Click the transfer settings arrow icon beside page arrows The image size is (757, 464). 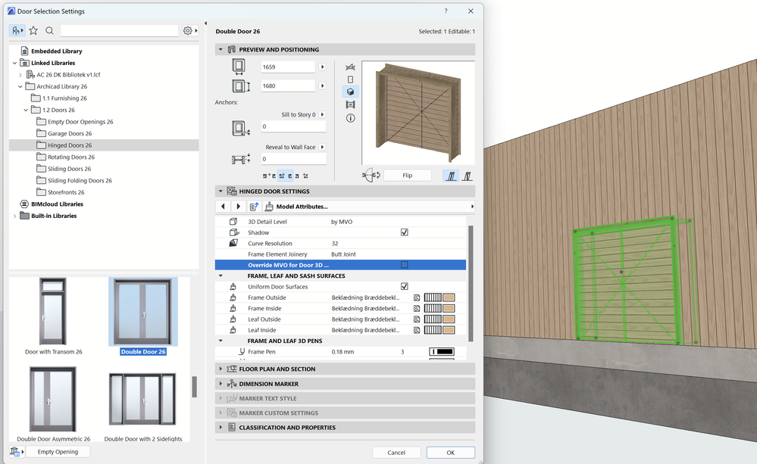coord(254,206)
